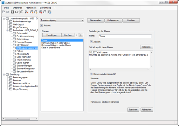Click the folder icon beside Datenmodell

(x=14, y=33)
